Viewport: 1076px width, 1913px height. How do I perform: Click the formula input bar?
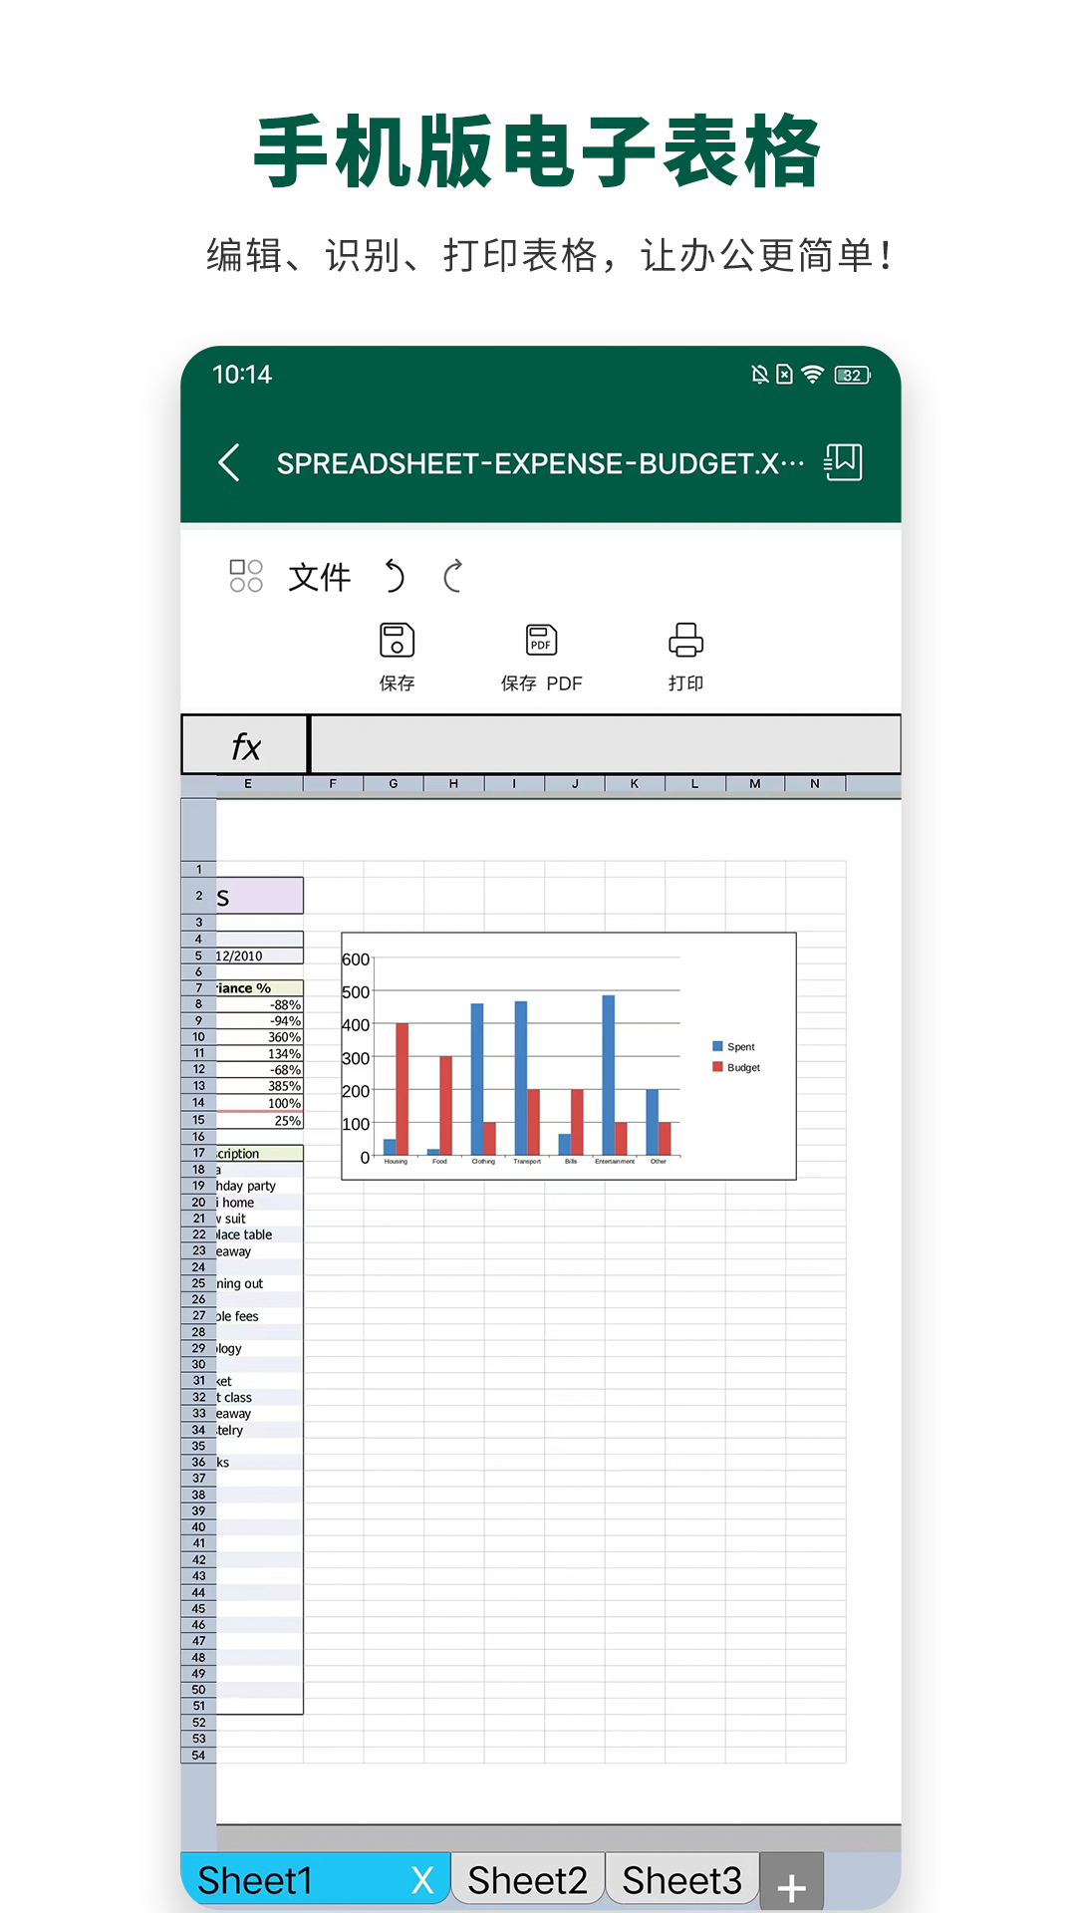605,745
